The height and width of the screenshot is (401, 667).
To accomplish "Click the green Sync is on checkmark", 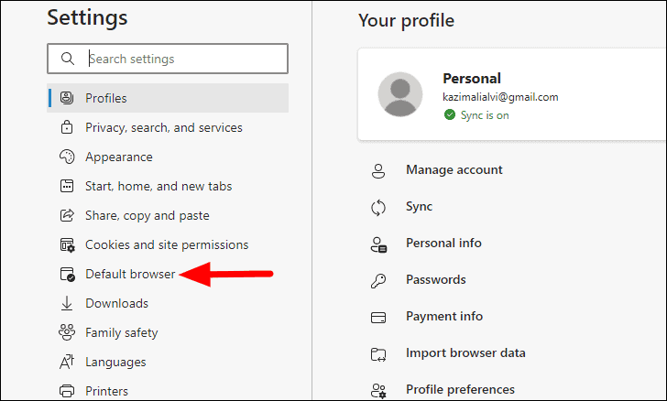I will (x=450, y=114).
